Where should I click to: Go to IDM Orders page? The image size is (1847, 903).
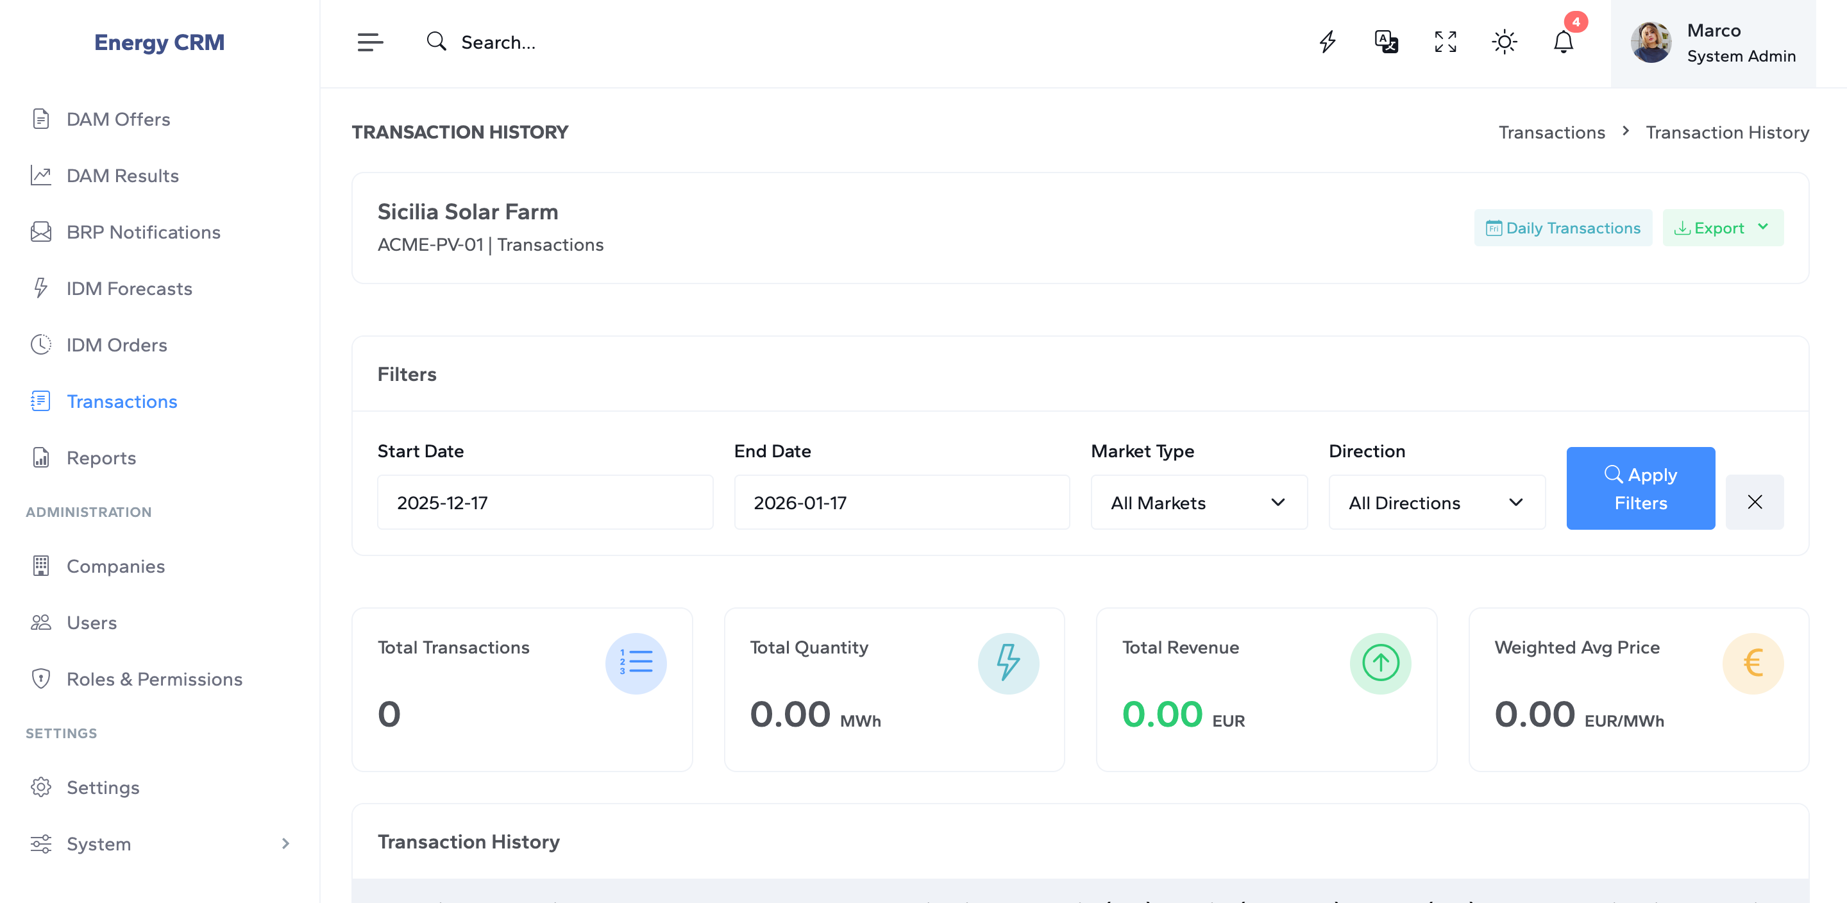[117, 345]
